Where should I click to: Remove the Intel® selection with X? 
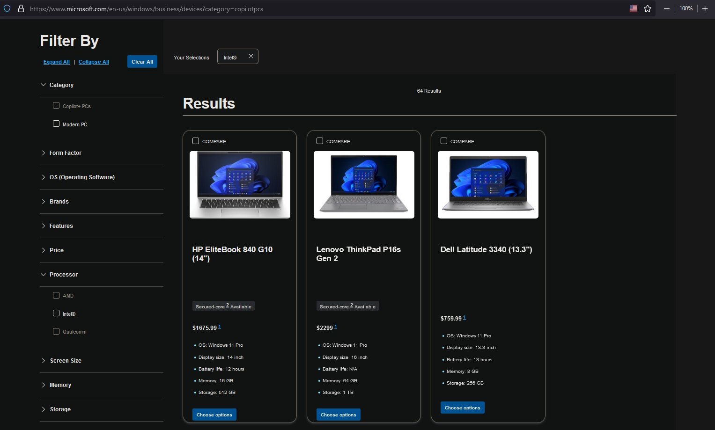tap(251, 56)
